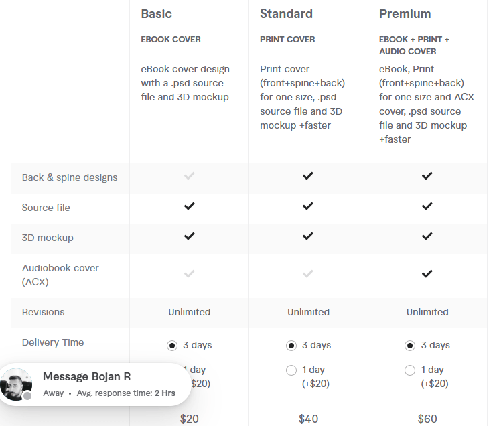497x426 pixels.
Task: Click Standard 3D mockup checkmark
Action: 308,236
